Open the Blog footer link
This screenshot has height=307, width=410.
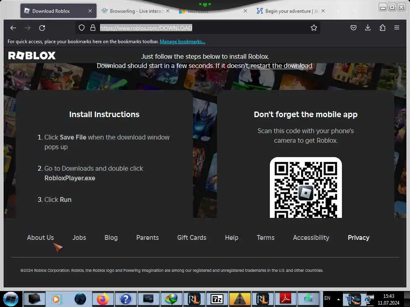[111, 237]
